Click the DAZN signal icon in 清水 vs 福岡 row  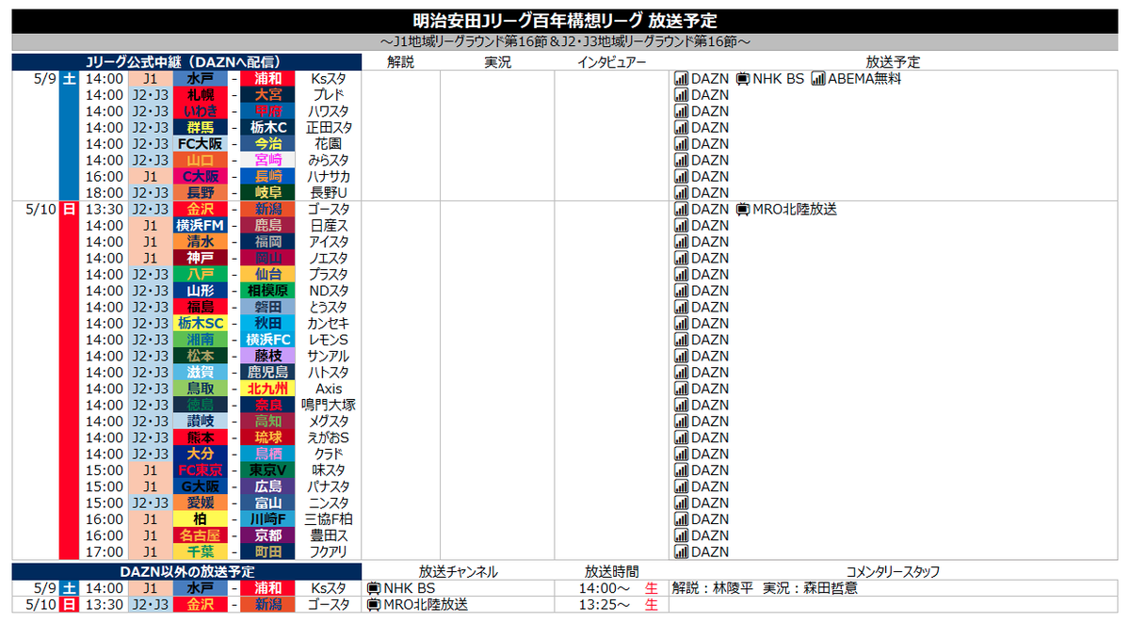tap(681, 242)
